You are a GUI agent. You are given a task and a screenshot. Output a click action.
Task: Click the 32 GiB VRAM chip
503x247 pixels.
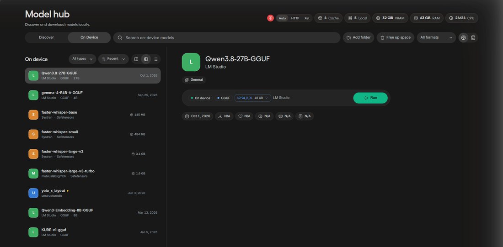391,18
